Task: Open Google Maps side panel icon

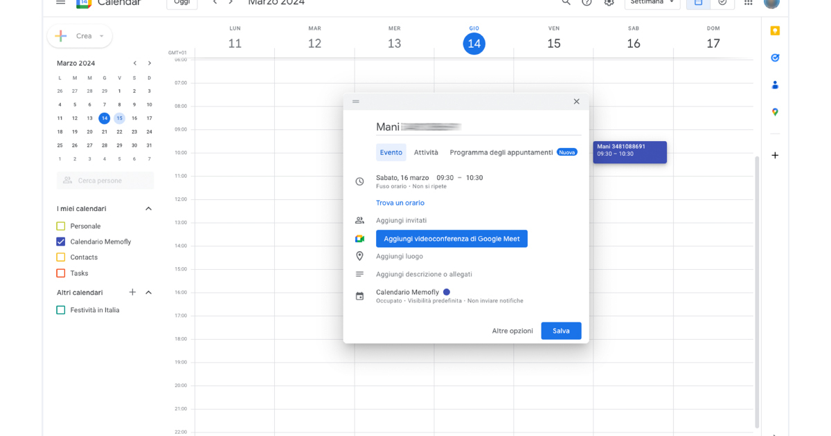Action: 775,112
